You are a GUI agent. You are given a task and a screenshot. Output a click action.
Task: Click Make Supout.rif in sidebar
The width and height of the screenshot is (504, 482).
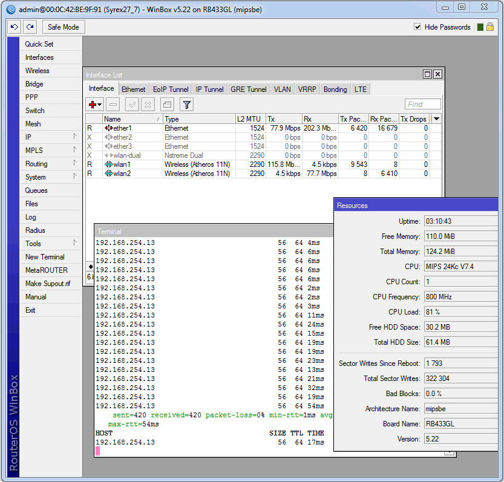(x=50, y=284)
